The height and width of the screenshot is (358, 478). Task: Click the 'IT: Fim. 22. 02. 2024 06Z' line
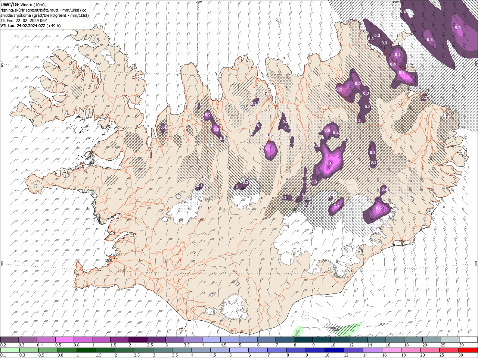pyautogui.click(x=24, y=21)
